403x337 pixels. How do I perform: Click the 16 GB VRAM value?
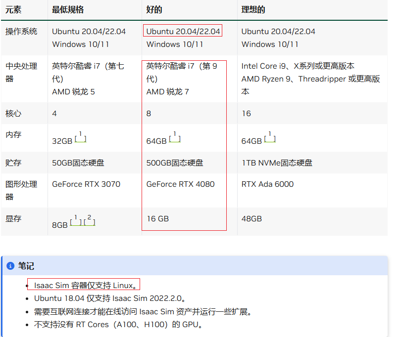pyautogui.click(x=158, y=218)
